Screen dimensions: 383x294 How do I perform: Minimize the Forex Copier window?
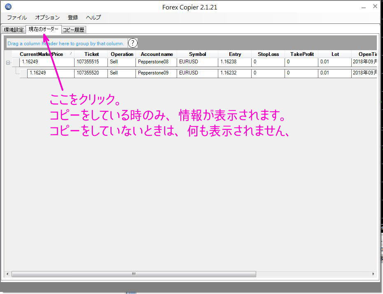coord(363,7)
